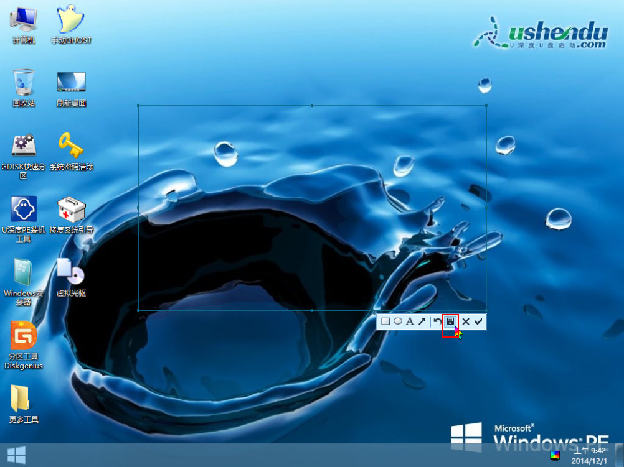This screenshot has height=467, width=624.
Task: Click the 刷新桌面 icon
Action: (71, 89)
